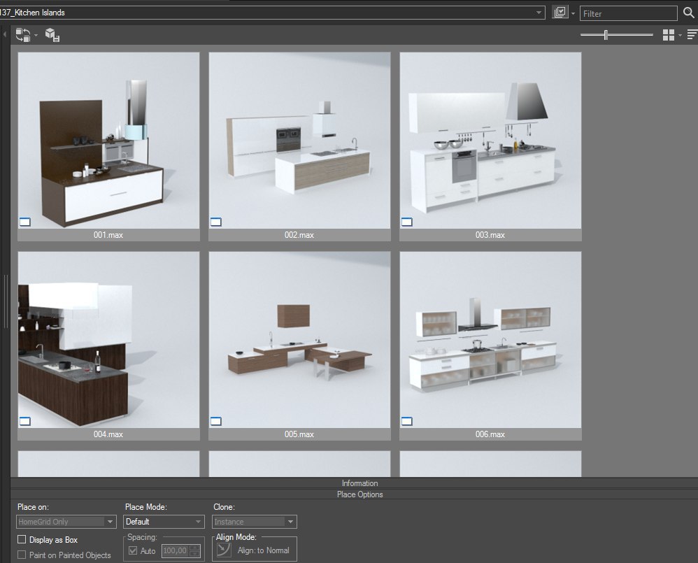Click the blue file icon on 005.max
Screen dimensions: 698x563
coord(216,421)
